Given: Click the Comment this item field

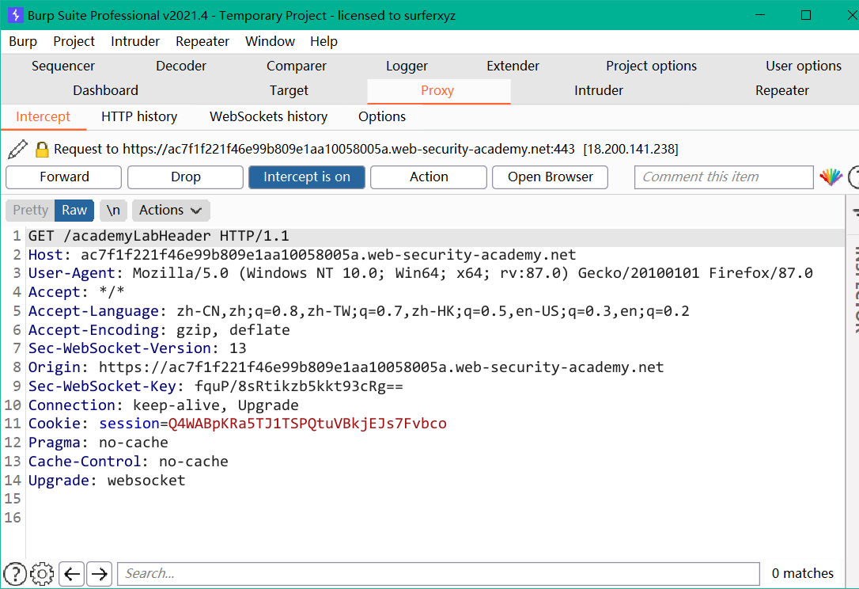Looking at the screenshot, I should tap(724, 177).
